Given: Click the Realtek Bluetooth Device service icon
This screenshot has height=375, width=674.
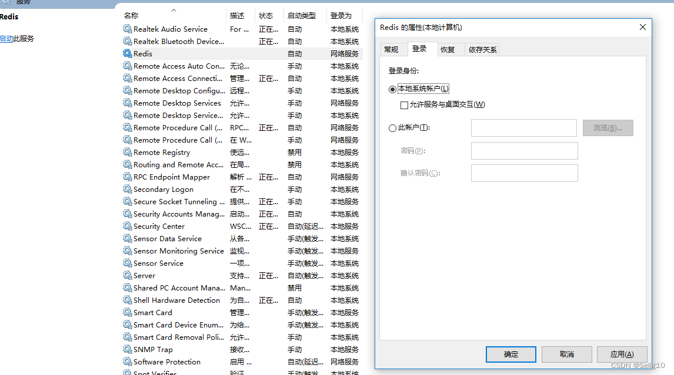Looking at the screenshot, I should pos(127,41).
